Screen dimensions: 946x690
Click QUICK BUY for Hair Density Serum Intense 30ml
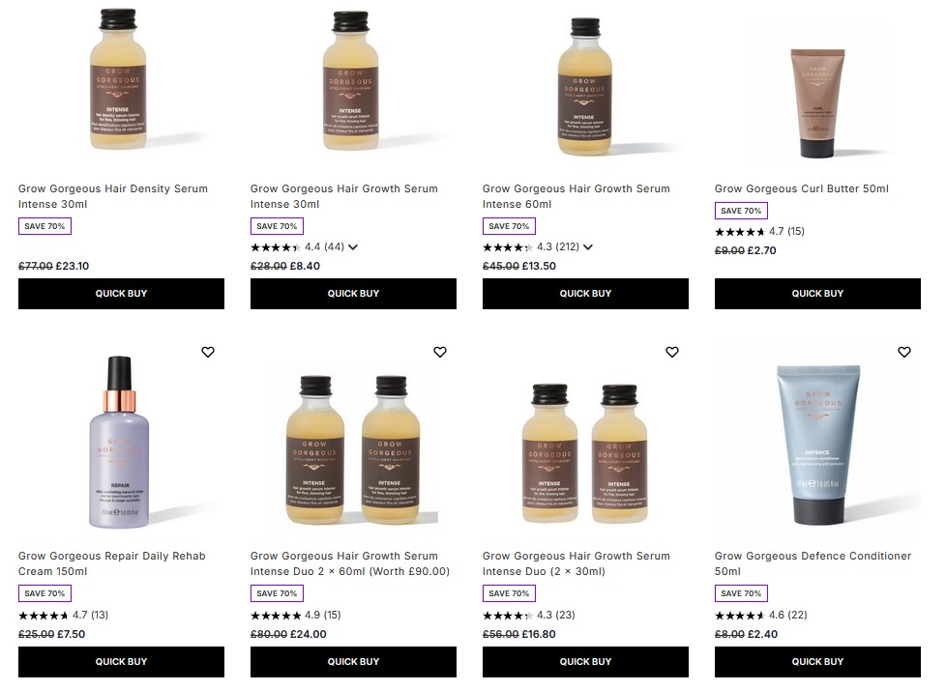[x=121, y=293]
